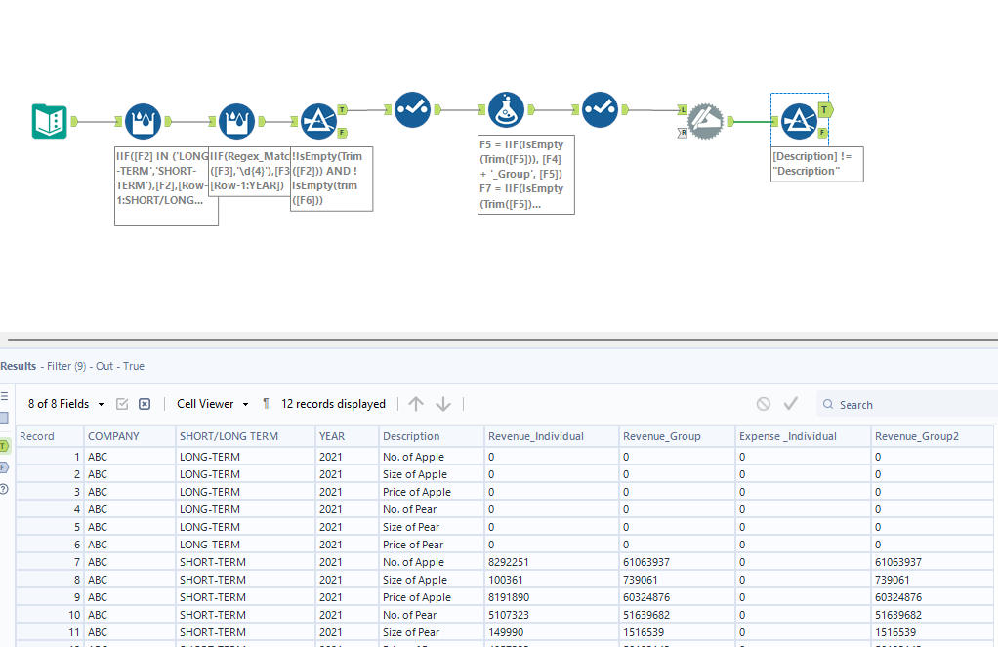The height and width of the screenshot is (647, 998).
Task: Open the Formula tool with flask icon
Action: (x=506, y=109)
